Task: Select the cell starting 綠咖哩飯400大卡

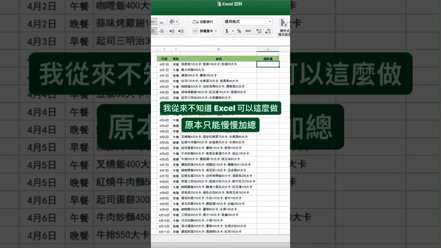Action: (x=218, y=170)
